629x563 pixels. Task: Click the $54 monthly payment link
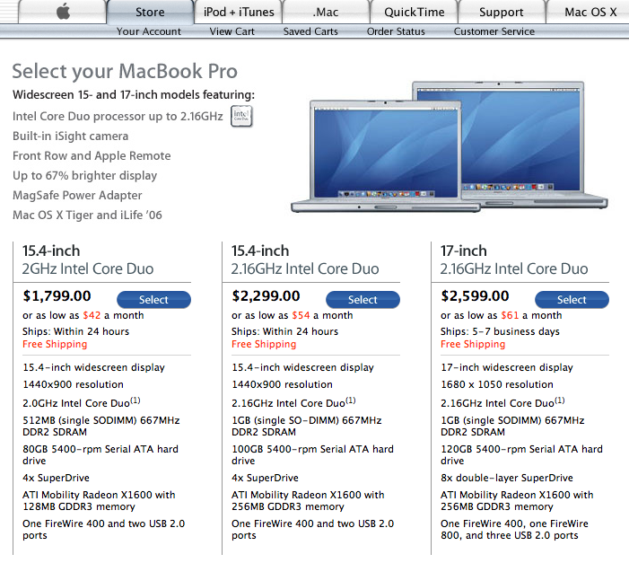tap(301, 315)
